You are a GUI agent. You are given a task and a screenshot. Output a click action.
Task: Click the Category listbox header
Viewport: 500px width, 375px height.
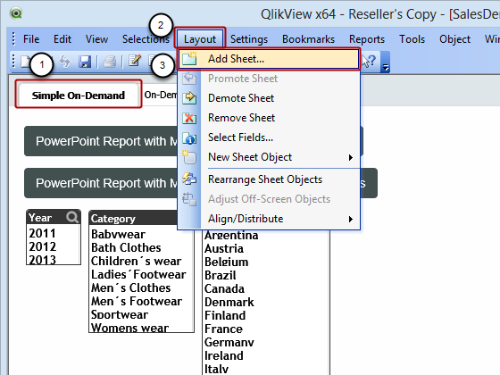click(x=133, y=219)
